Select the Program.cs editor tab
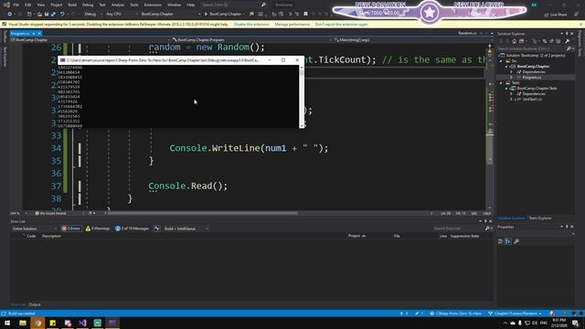The image size is (585, 329). point(20,34)
